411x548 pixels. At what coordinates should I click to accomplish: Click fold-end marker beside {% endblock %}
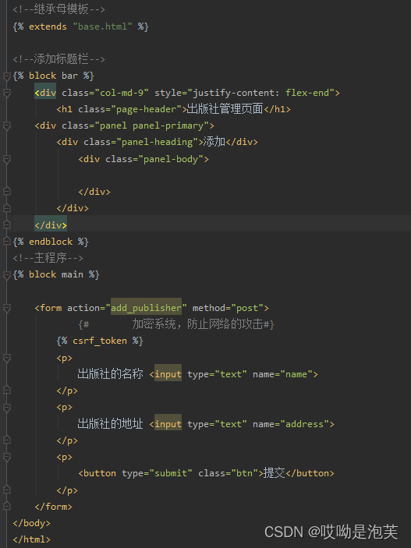(7, 242)
